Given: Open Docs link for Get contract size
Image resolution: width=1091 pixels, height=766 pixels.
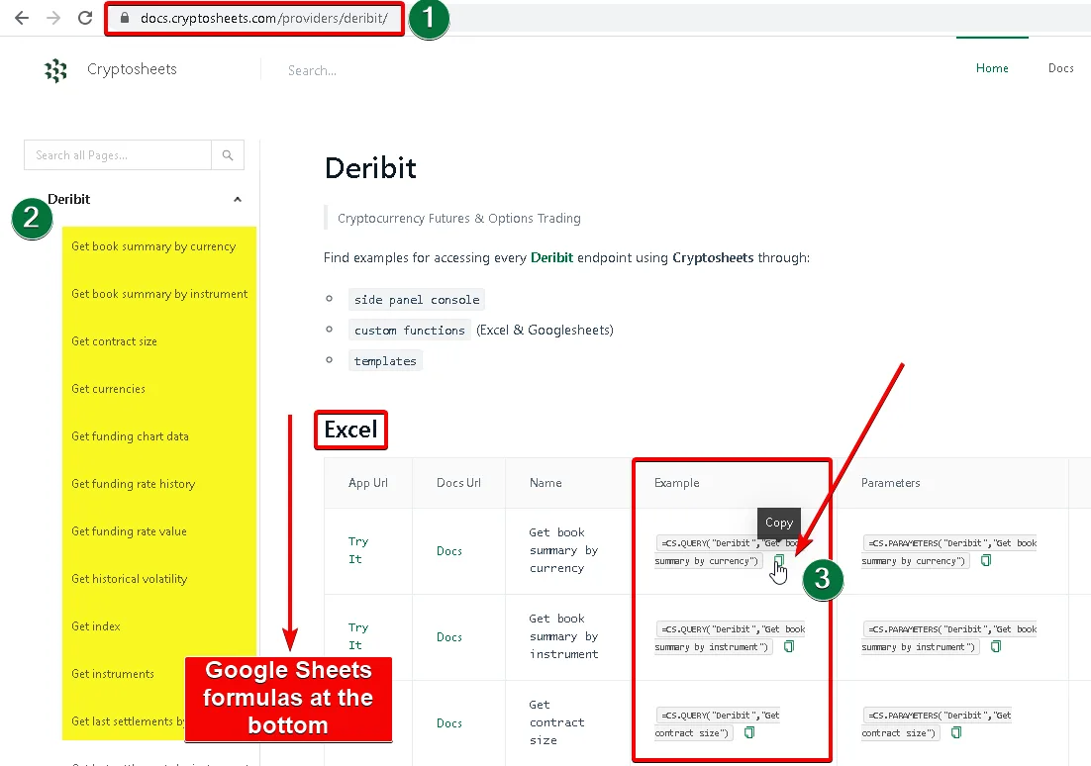Looking at the screenshot, I should 449,723.
